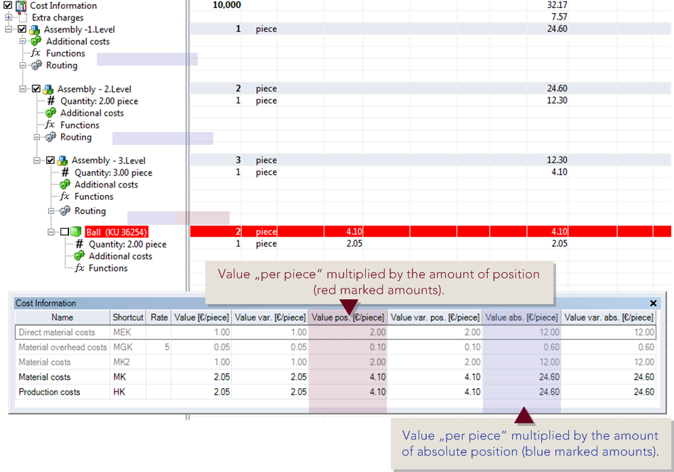Click the Routing gear icon under Assembly - 3.Level
674x472 pixels.
(x=62, y=211)
